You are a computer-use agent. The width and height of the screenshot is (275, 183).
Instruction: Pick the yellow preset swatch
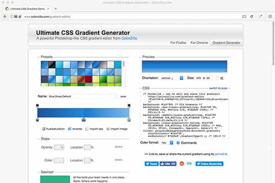96,79
